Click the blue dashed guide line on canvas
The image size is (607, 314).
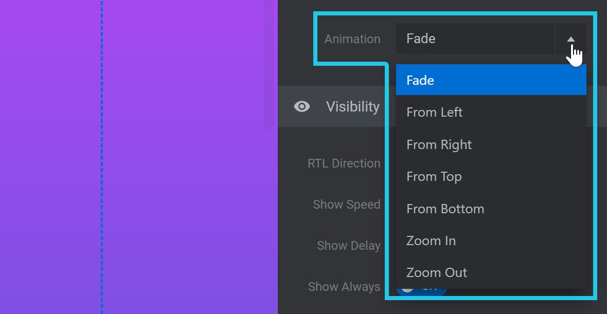[x=102, y=157]
